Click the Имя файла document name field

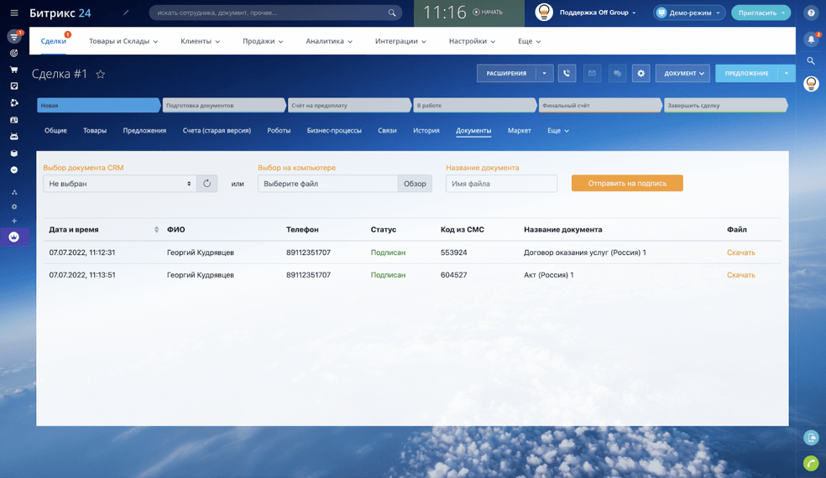501,184
